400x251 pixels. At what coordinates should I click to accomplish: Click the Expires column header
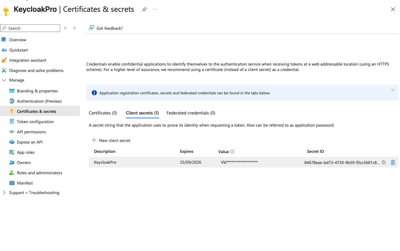click(x=187, y=151)
